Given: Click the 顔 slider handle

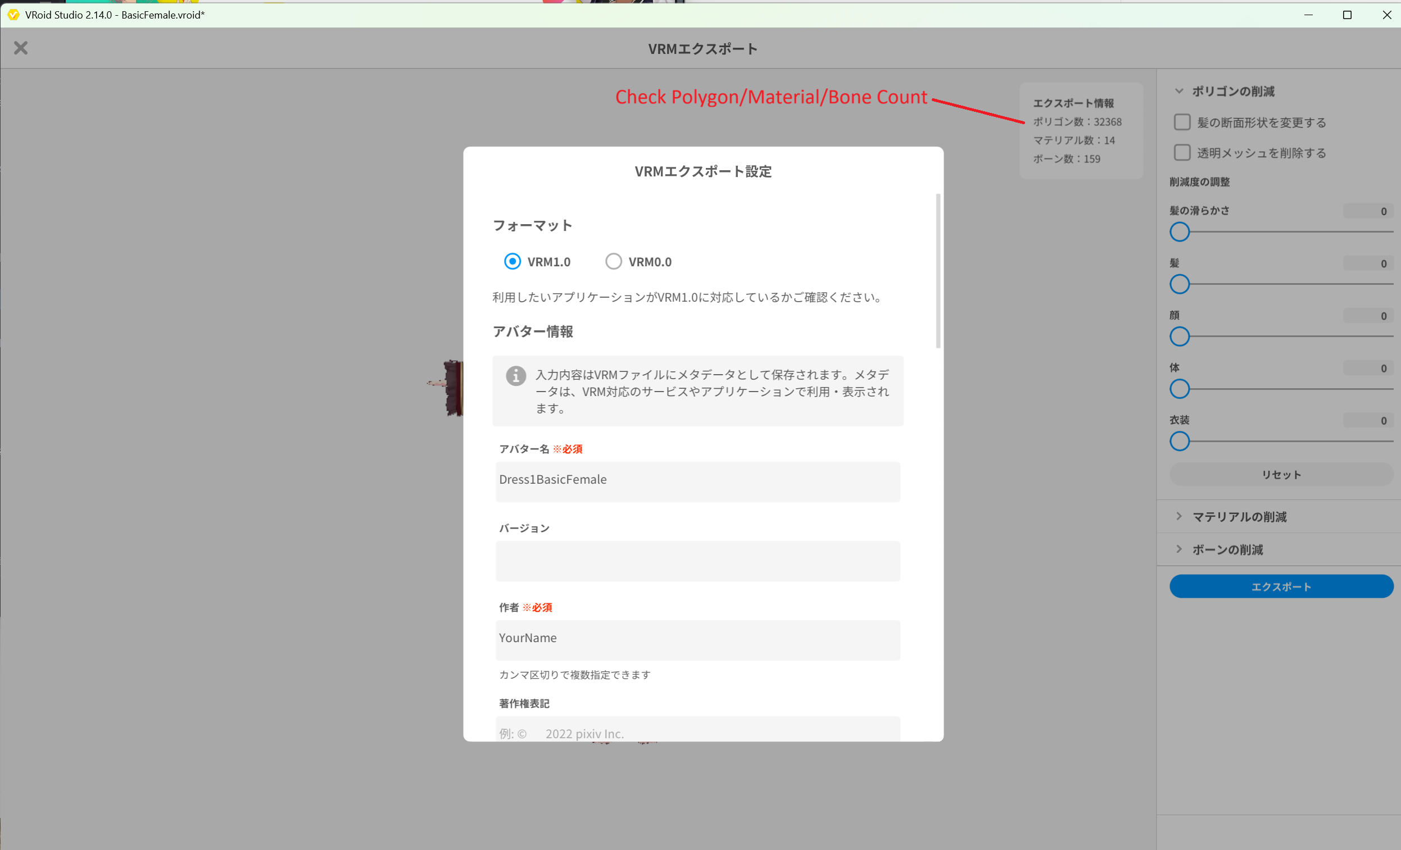Looking at the screenshot, I should click(x=1179, y=337).
